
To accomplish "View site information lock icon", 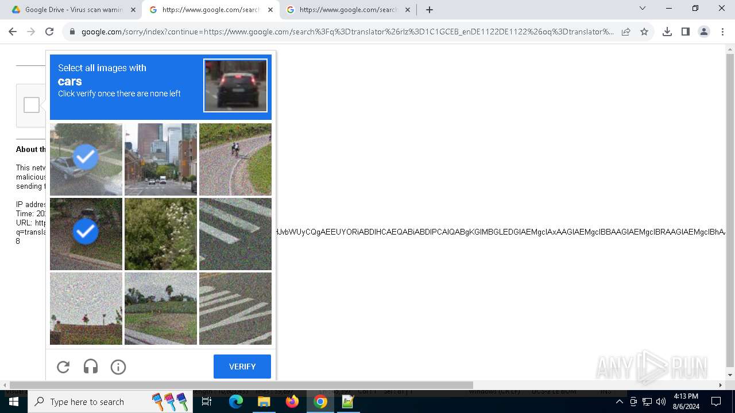I will coord(72,32).
